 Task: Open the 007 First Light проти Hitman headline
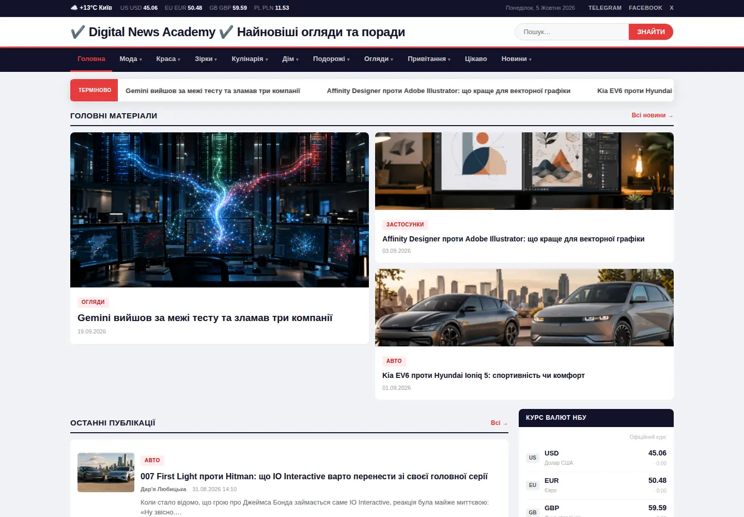[314, 476]
